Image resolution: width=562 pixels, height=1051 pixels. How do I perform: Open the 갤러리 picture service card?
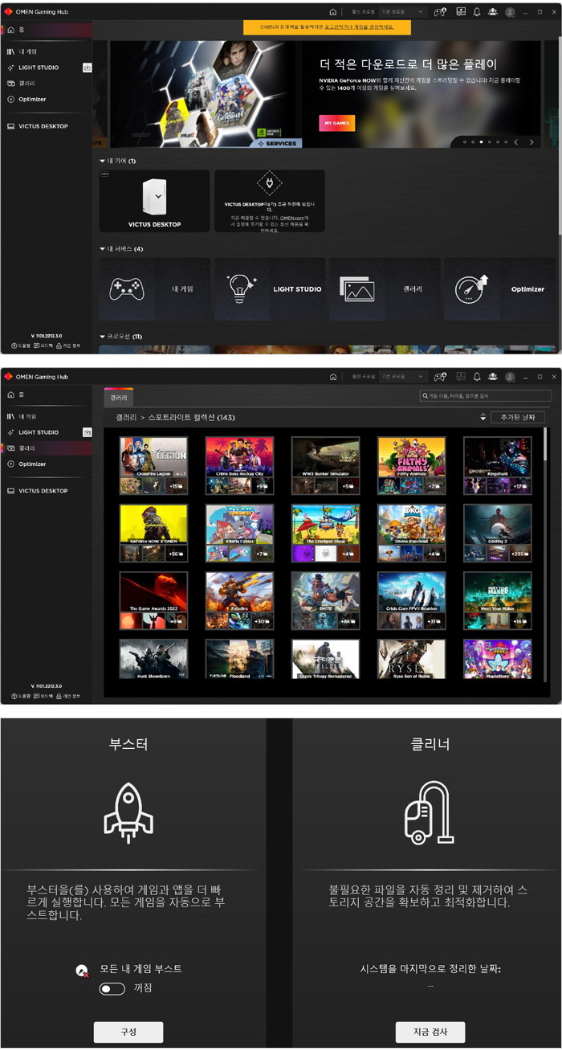pos(385,289)
